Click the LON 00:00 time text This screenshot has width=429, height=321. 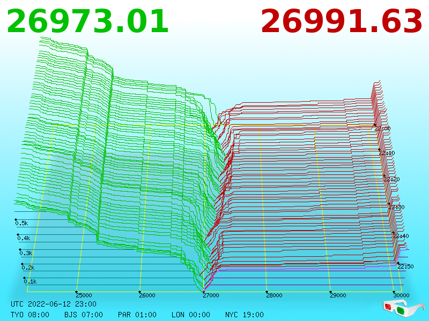pos(191,315)
